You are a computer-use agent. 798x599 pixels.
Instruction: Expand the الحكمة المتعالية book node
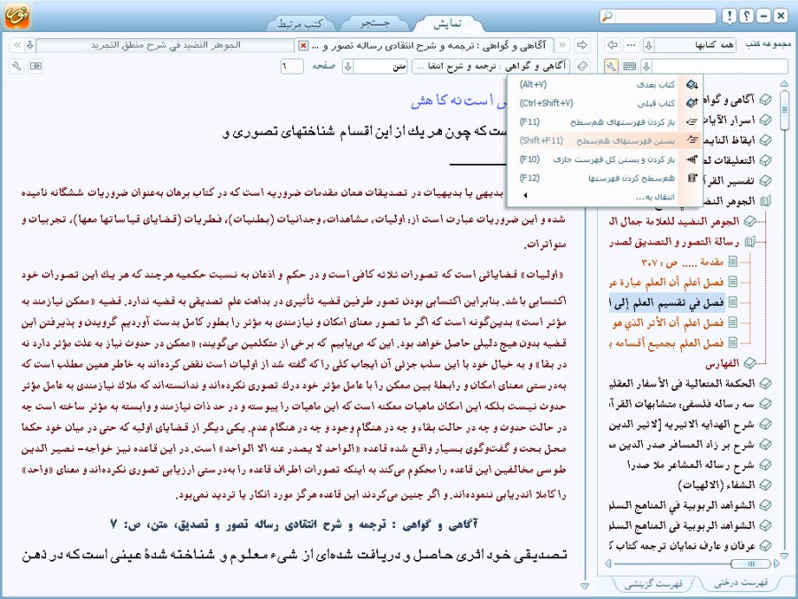coord(765,383)
